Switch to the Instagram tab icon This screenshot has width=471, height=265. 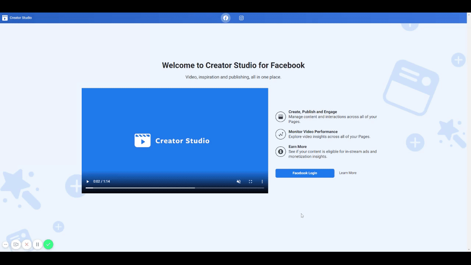coord(241,18)
